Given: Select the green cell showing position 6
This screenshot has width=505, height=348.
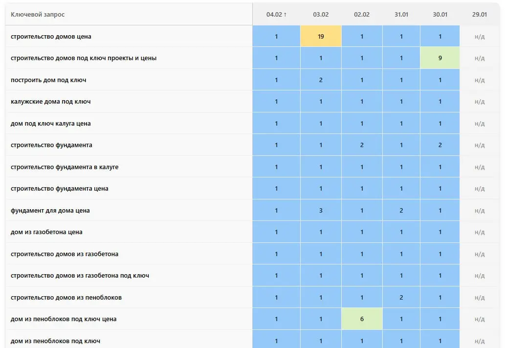Looking at the screenshot, I should coord(362,319).
